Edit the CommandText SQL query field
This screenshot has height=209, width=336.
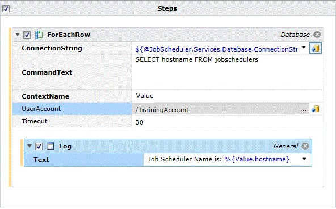tap(228, 72)
